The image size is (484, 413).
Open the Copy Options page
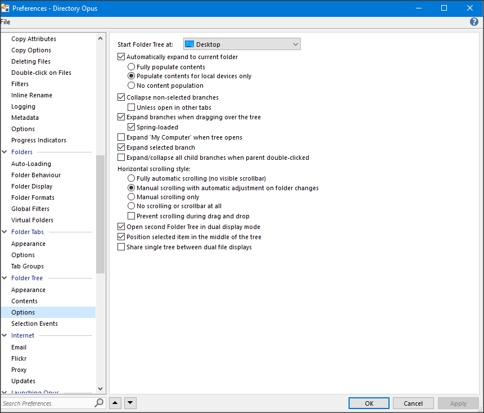pyautogui.click(x=31, y=50)
